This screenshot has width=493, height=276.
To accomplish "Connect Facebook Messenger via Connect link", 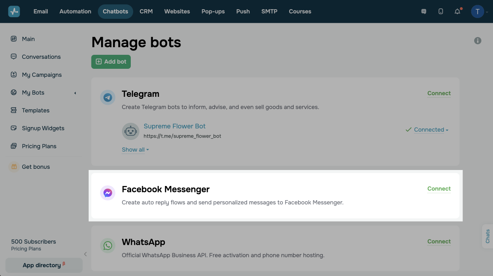I will point(439,189).
